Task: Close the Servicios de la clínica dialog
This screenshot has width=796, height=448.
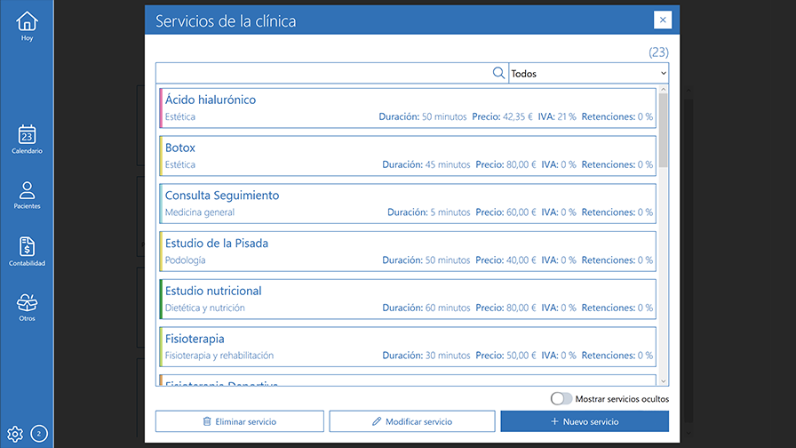Action: (663, 20)
